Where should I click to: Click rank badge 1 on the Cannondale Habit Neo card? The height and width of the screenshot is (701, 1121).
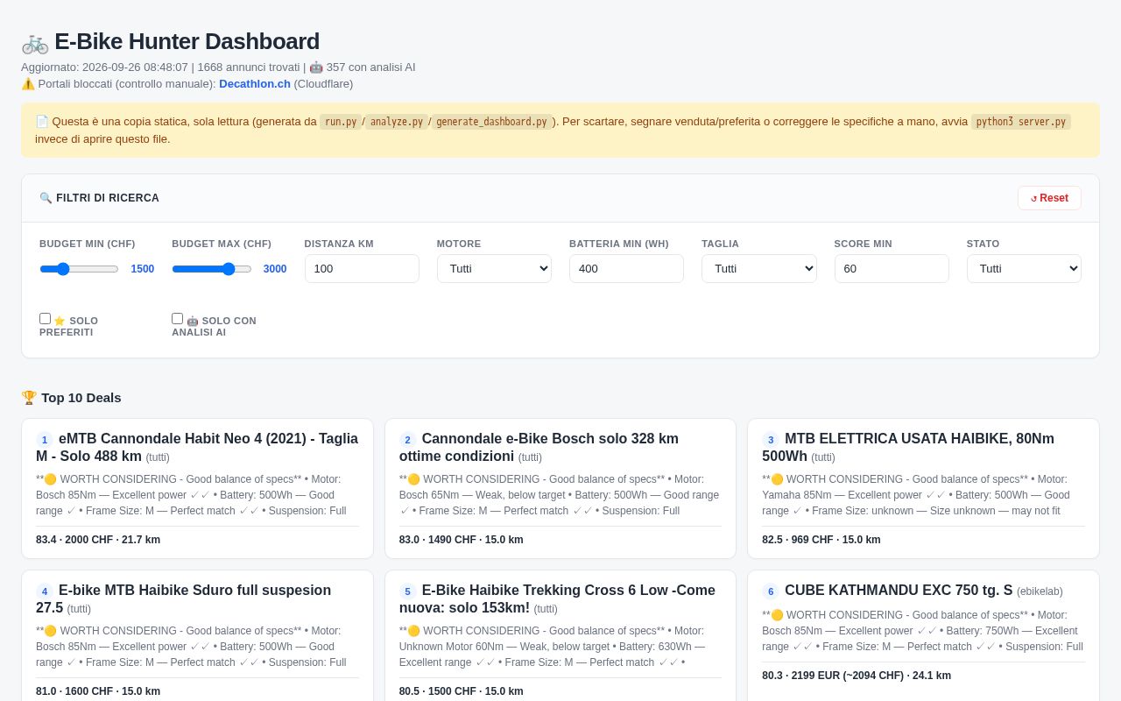[45, 440]
